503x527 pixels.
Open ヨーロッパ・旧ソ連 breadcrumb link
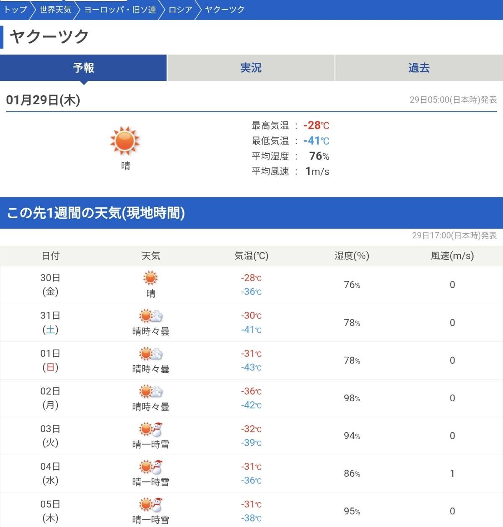pos(120,9)
